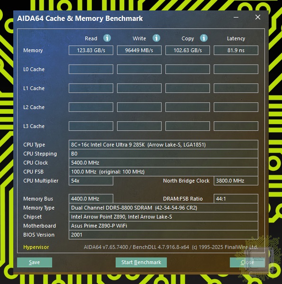This screenshot has width=282, height=284.
Task: Click the Copy info icon
Action: 204,38
